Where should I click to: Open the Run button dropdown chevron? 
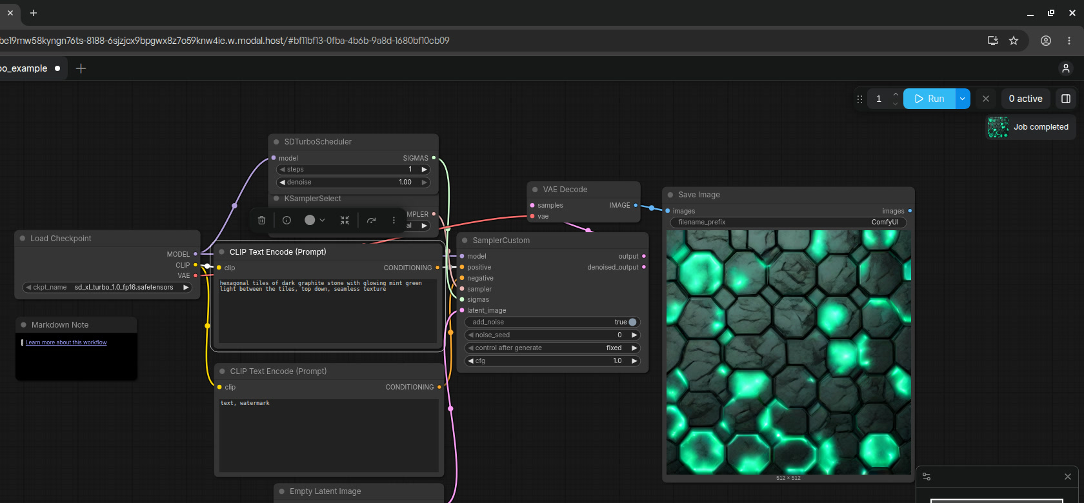coord(962,99)
